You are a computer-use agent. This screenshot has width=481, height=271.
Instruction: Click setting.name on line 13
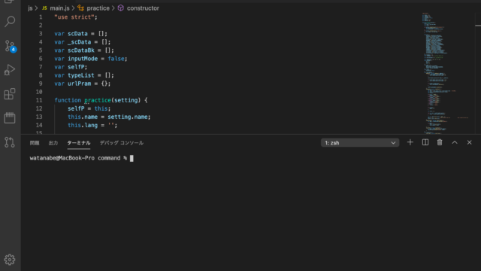tap(128, 117)
